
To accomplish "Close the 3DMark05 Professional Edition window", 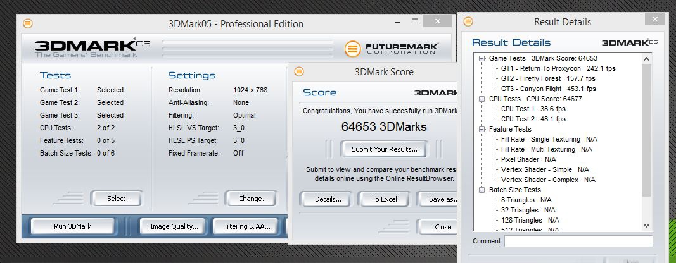I will click(x=438, y=21).
